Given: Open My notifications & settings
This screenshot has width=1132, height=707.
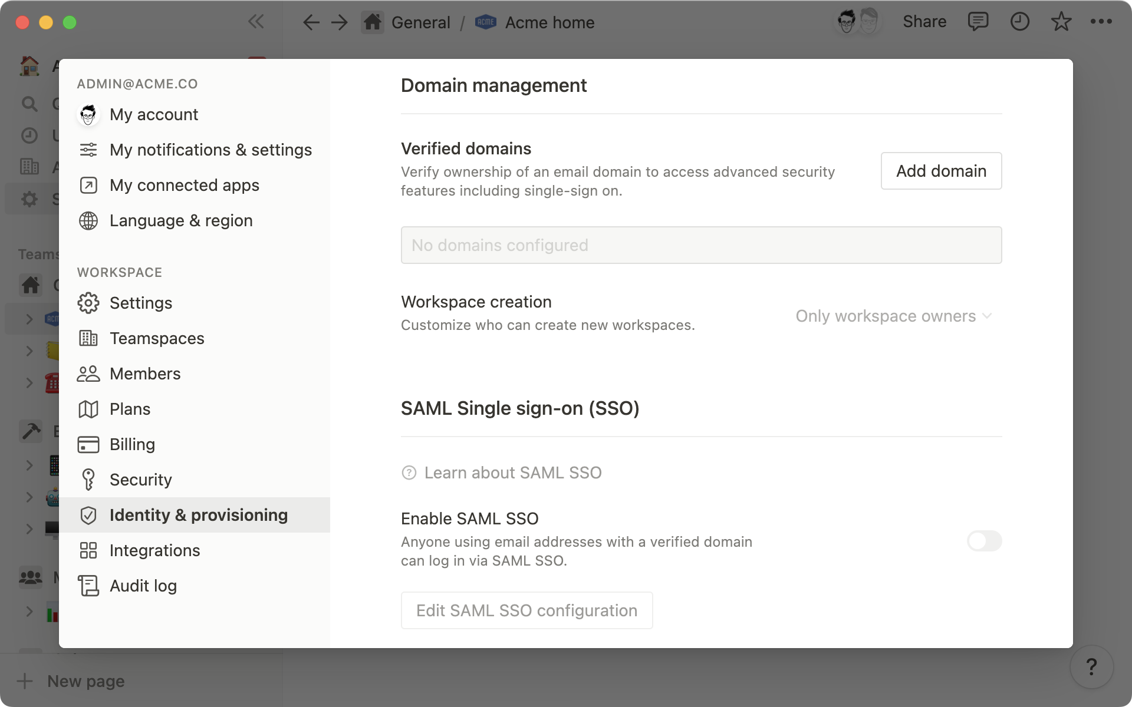Looking at the screenshot, I should pos(210,150).
